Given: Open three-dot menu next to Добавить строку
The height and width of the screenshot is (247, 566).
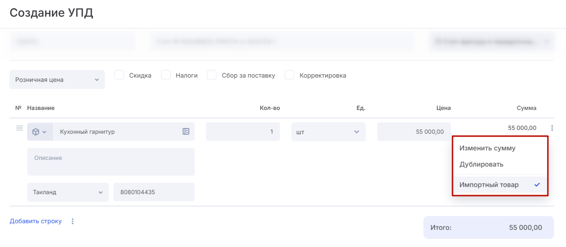Looking at the screenshot, I should pyautogui.click(x=73, y=221).
